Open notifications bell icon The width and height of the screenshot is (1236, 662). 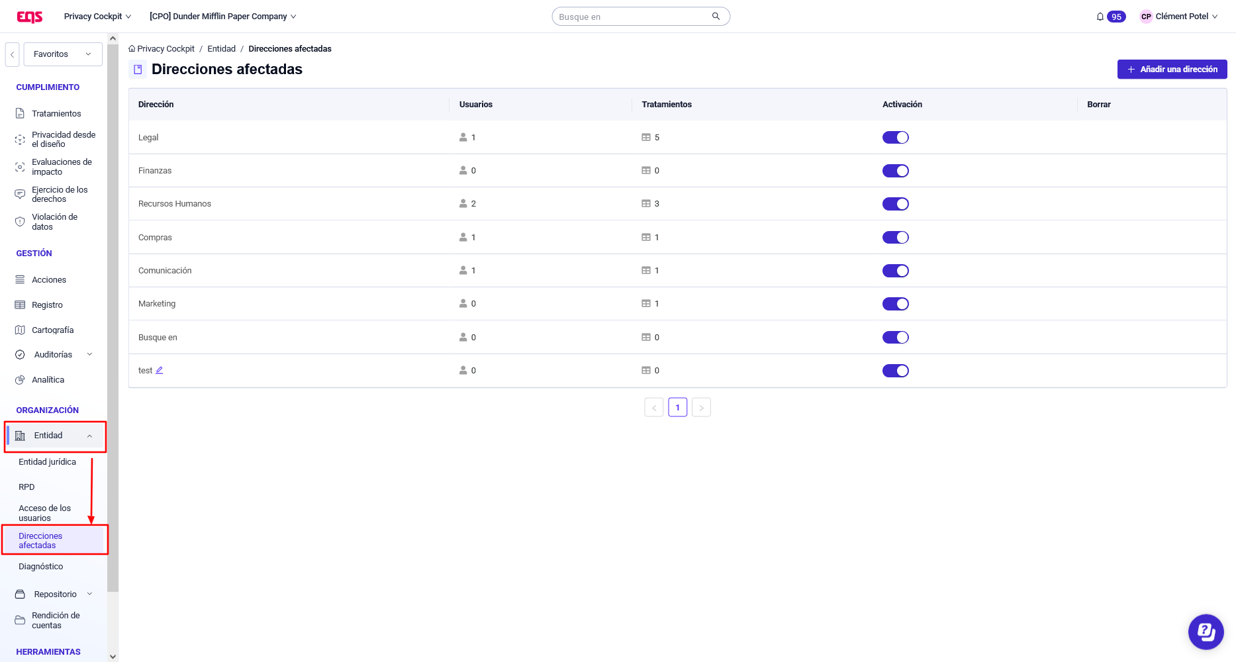(1100, 17)
